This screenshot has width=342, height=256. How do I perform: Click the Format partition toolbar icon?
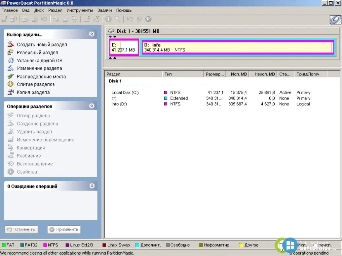pos(65,19)
